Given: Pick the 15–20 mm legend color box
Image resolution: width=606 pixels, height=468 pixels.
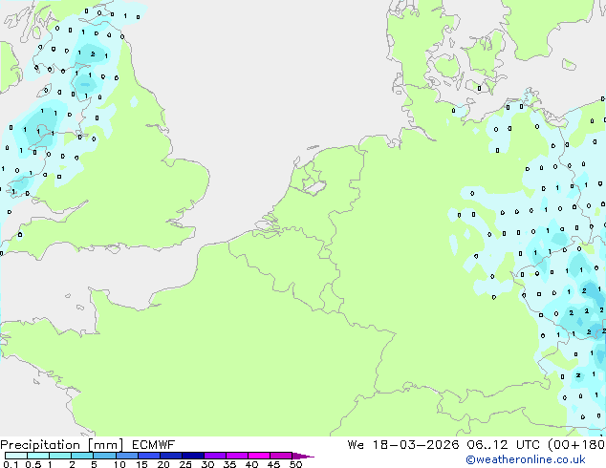Looking at the screenshot, I should 148,456.
